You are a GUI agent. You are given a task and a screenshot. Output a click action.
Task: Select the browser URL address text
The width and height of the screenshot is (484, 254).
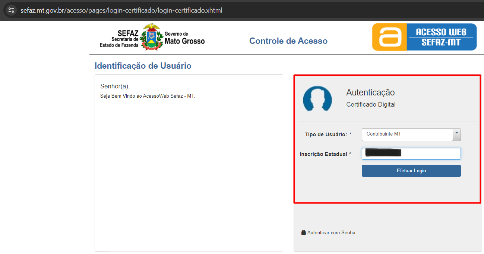click(x=121, y=10)
